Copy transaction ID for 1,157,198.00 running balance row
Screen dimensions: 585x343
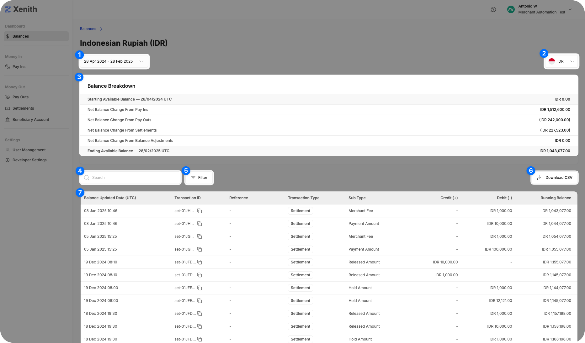(199, 314)
